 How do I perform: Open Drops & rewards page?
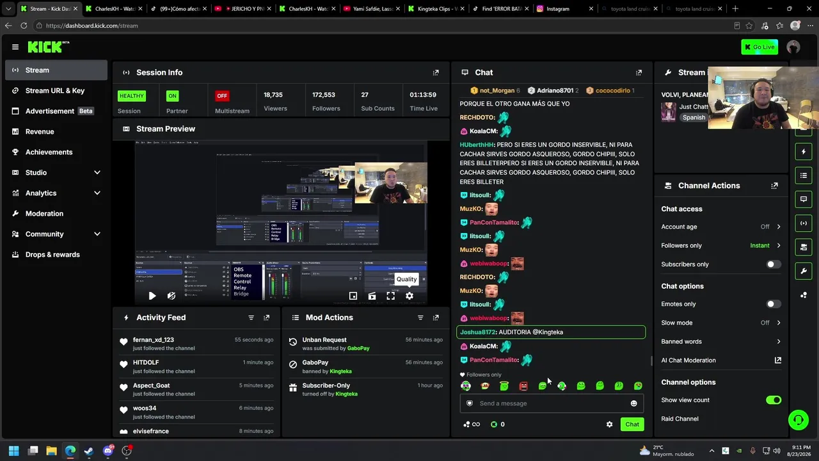pyautogui.click(x=56, y=254)
